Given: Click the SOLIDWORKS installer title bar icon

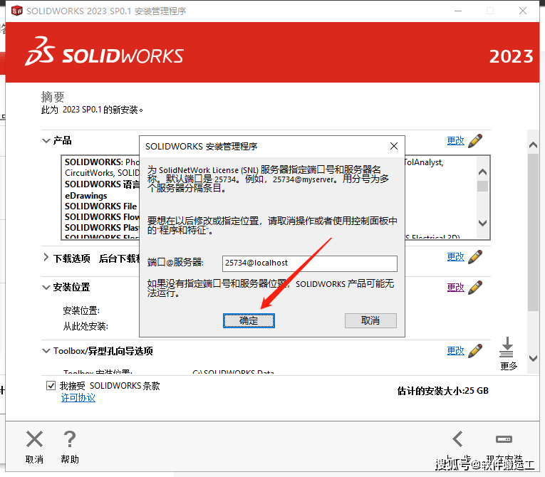Looking at the screenshot, I should click(16, 11).
